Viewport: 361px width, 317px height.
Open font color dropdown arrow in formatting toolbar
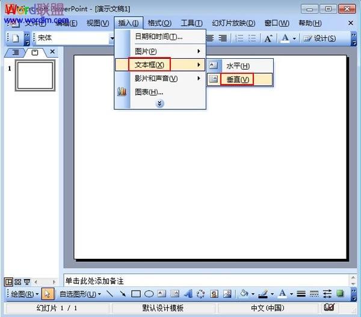(294, 39)
